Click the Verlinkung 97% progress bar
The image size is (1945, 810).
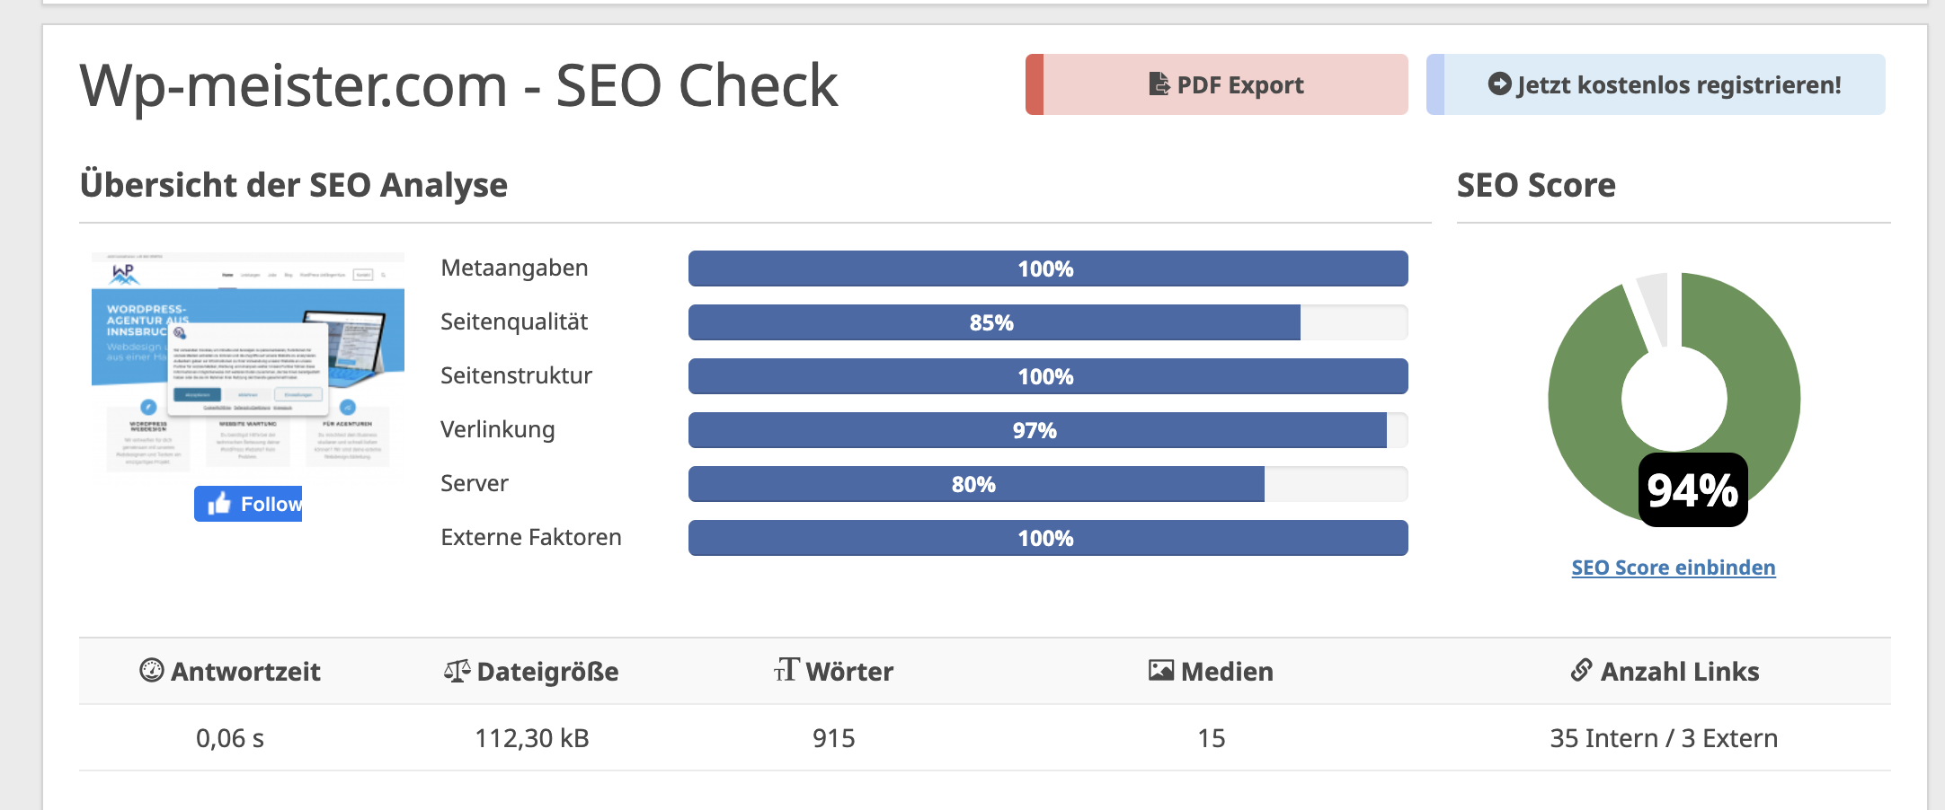pos(1036,430)
